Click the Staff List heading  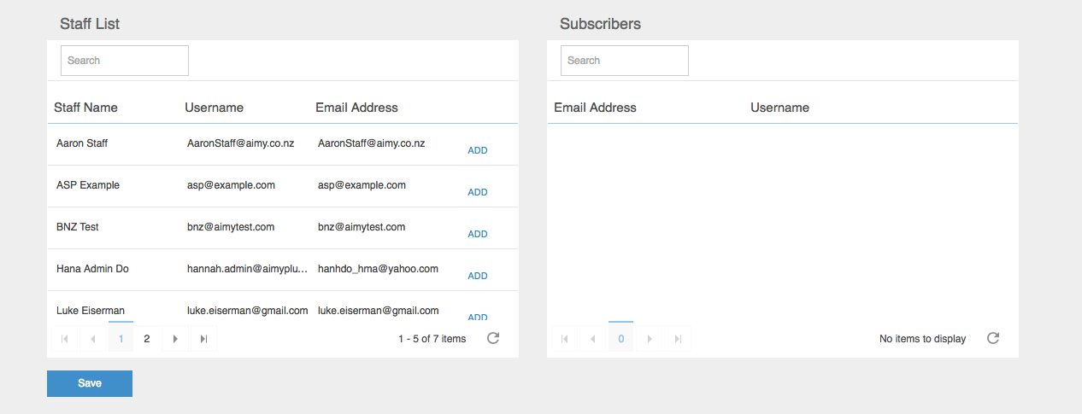[x=90, y=24]
